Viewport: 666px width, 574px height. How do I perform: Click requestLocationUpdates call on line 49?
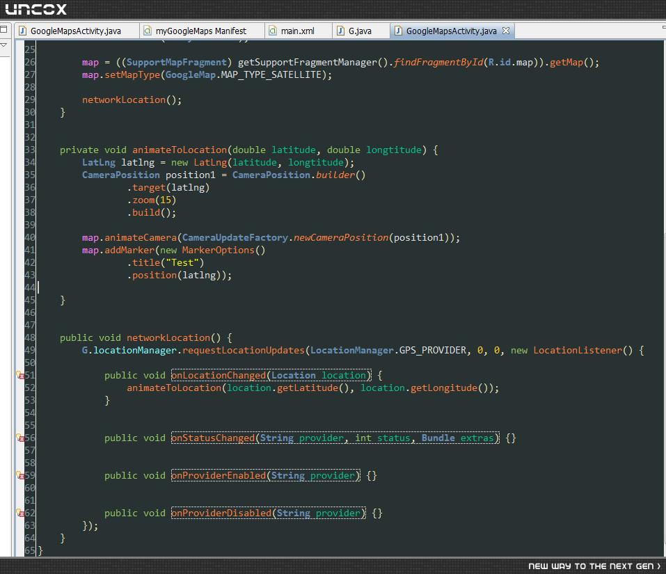(244, 350)
